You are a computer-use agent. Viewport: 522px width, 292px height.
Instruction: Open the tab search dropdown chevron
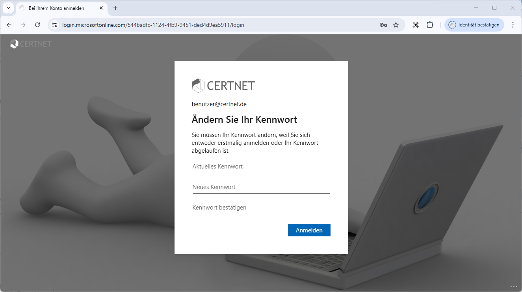[x=8, y=8]
